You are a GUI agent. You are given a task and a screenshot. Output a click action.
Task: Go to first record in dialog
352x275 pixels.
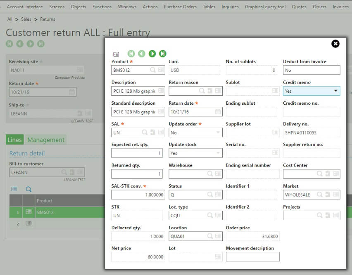(131, 54)
